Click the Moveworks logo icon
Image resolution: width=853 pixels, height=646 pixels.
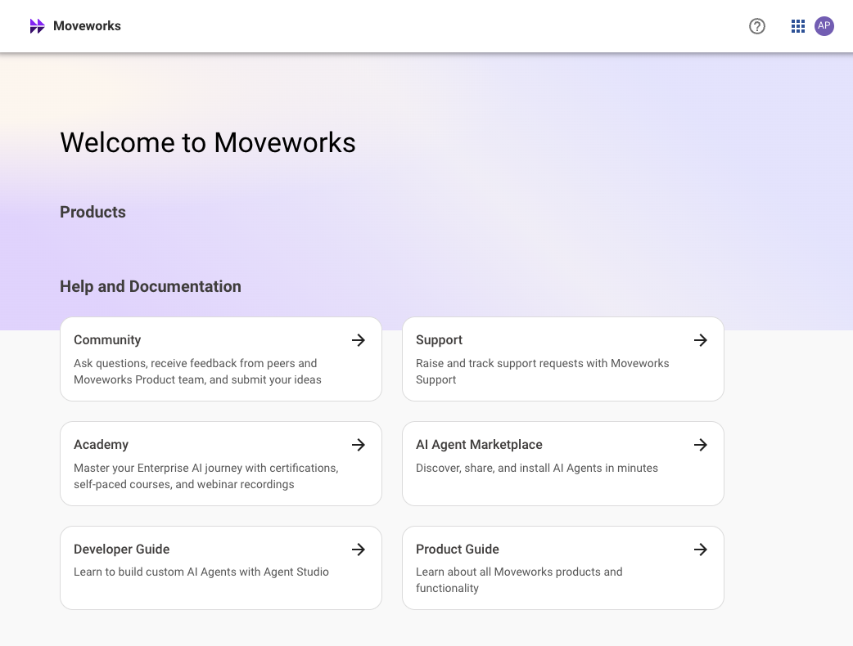point(37,26)
